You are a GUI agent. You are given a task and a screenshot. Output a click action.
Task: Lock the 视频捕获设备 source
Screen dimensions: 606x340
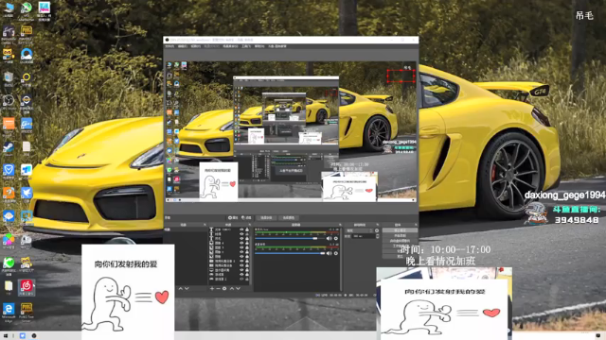(x=247, y=265)
